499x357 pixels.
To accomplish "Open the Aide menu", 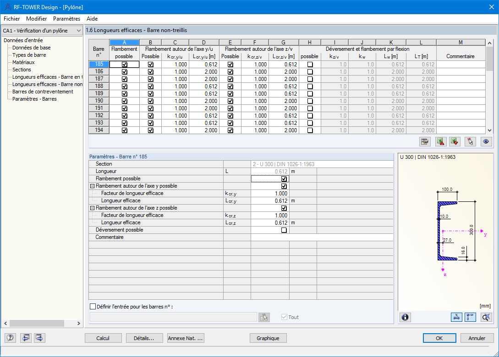I will [x=92, y=19].
